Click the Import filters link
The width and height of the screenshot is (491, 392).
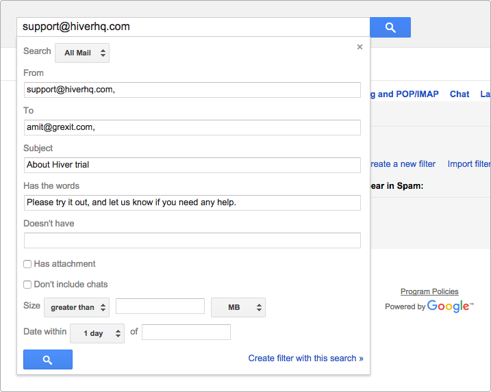tap(469, 164)
